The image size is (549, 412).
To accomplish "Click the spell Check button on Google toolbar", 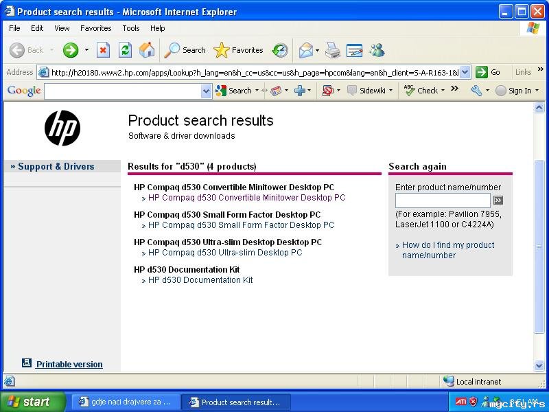I will click(421, 91).
